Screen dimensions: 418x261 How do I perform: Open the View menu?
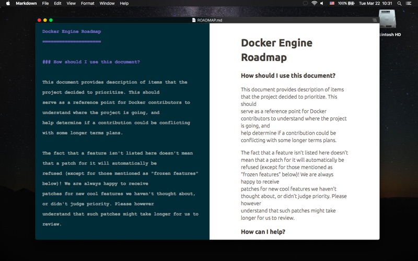[71, 3]
